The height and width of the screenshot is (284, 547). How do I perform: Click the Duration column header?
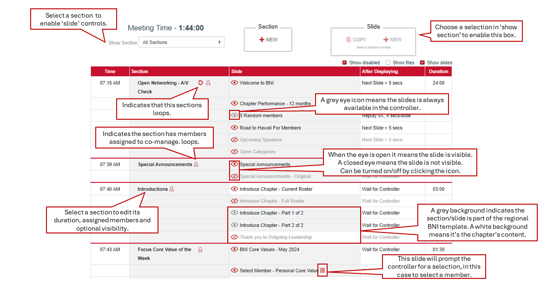pos(438,71)
